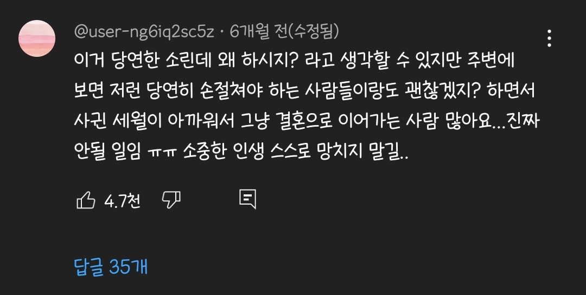The height and width of the screenshot is (295, 586).
Task: Expand the "답글 35개" replies thread
Action: pyautogui.click(x=111, y=267)
